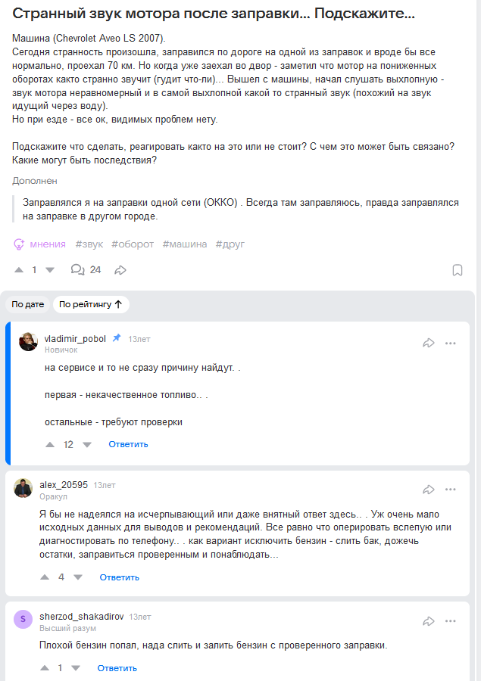The width and height of the screenshot is (481, 681).
Task: Bookmark this question
Action: pyautogui.click(x=458, y=270)
